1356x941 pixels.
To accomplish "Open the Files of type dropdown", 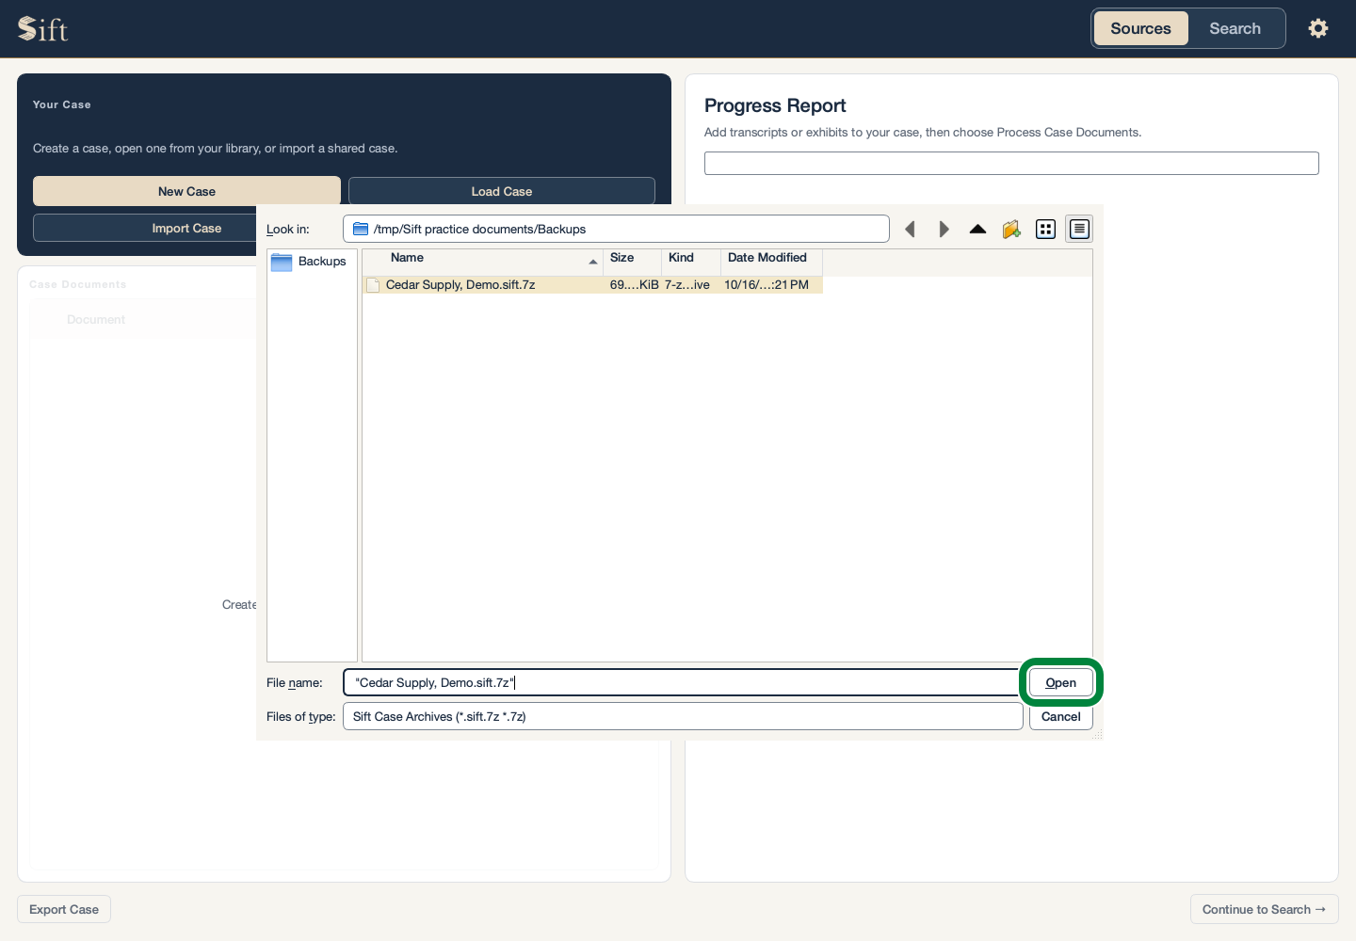I will pos(683,716).
